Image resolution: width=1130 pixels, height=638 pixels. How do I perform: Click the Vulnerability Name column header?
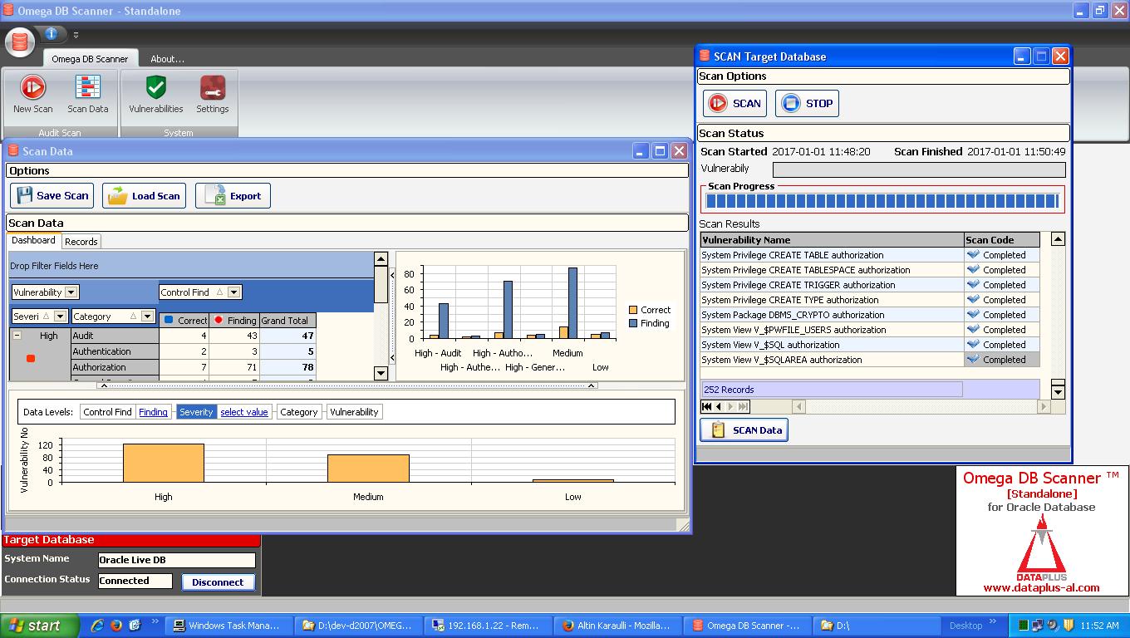(x=833, y=240)
